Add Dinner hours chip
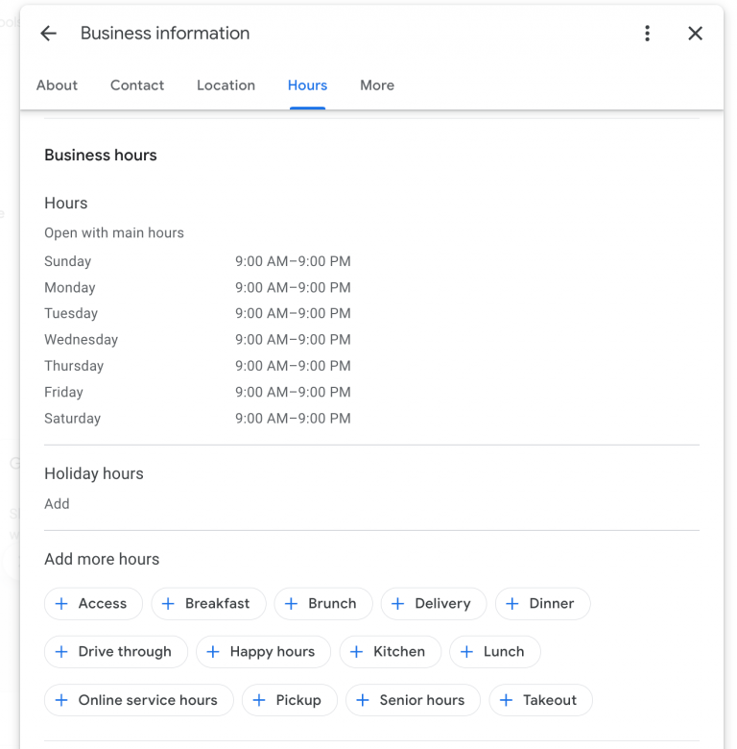 click(542, 604)
